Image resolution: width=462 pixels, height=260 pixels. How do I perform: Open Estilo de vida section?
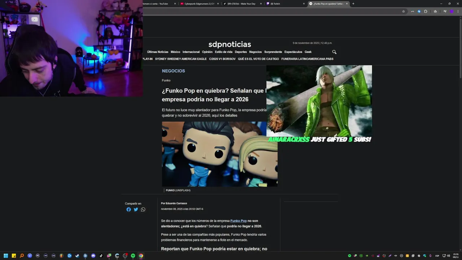pyautogui.click(x=224, y=52)
